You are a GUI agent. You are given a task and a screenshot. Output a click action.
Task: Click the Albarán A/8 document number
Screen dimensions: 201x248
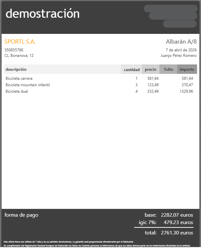click(x=181, y=42)
